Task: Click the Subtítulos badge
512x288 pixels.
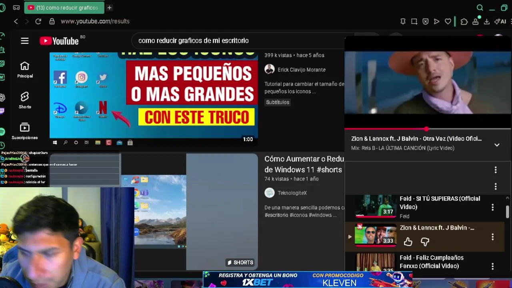Action: click(x=278, y=102)
